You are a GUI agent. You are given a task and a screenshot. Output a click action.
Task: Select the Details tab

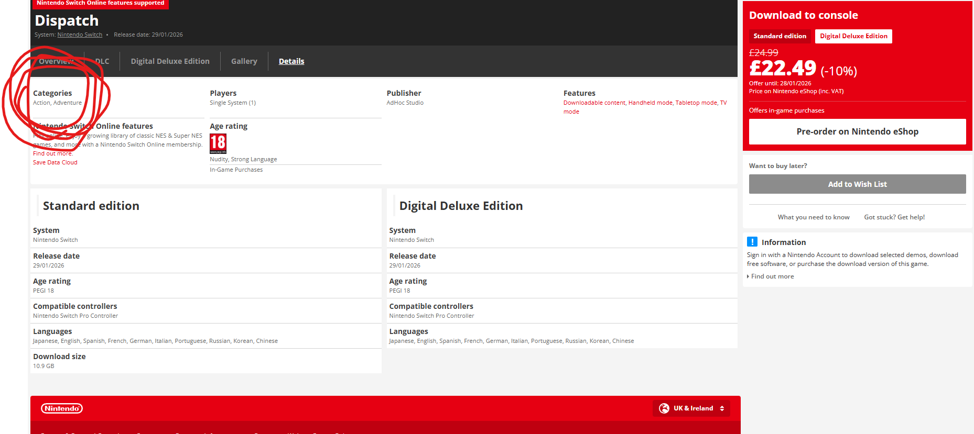point(291,61)
